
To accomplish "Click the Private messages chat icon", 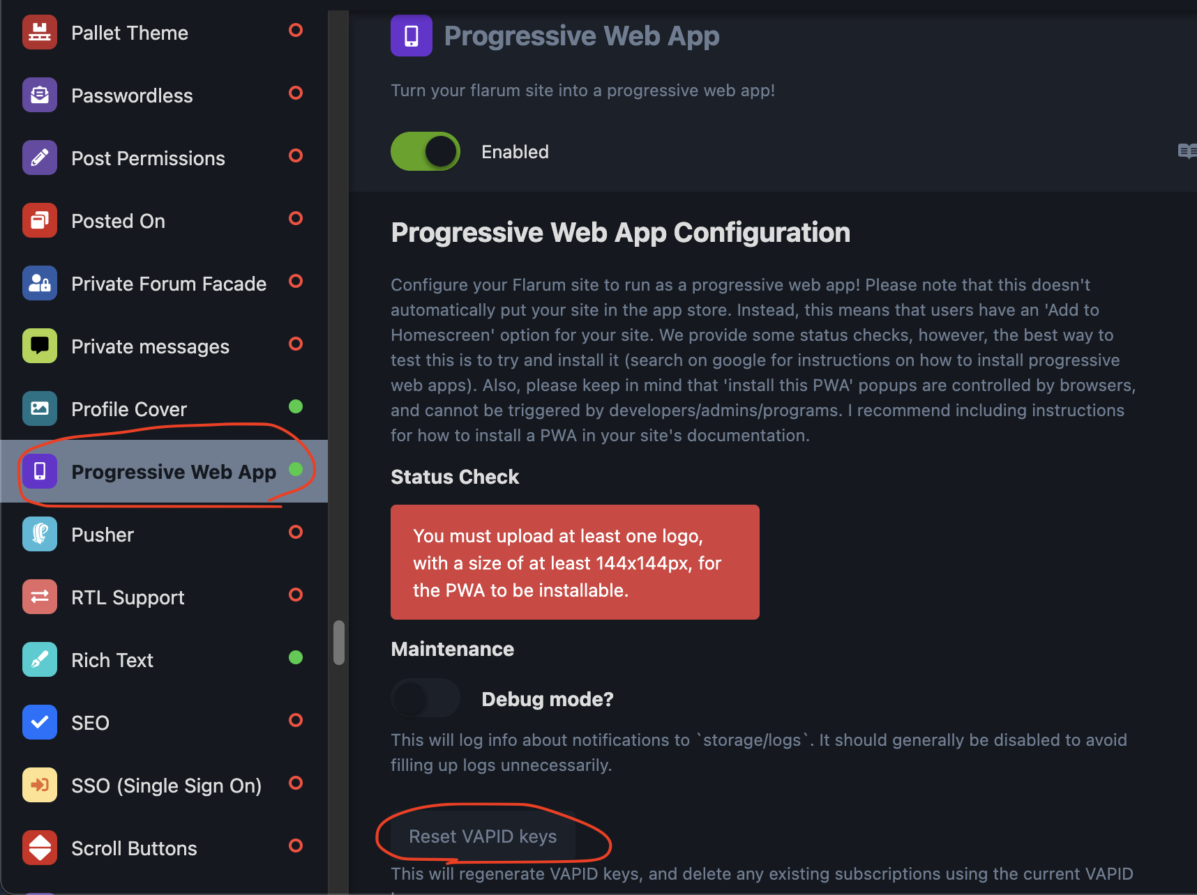I will [x=40, y=346].
